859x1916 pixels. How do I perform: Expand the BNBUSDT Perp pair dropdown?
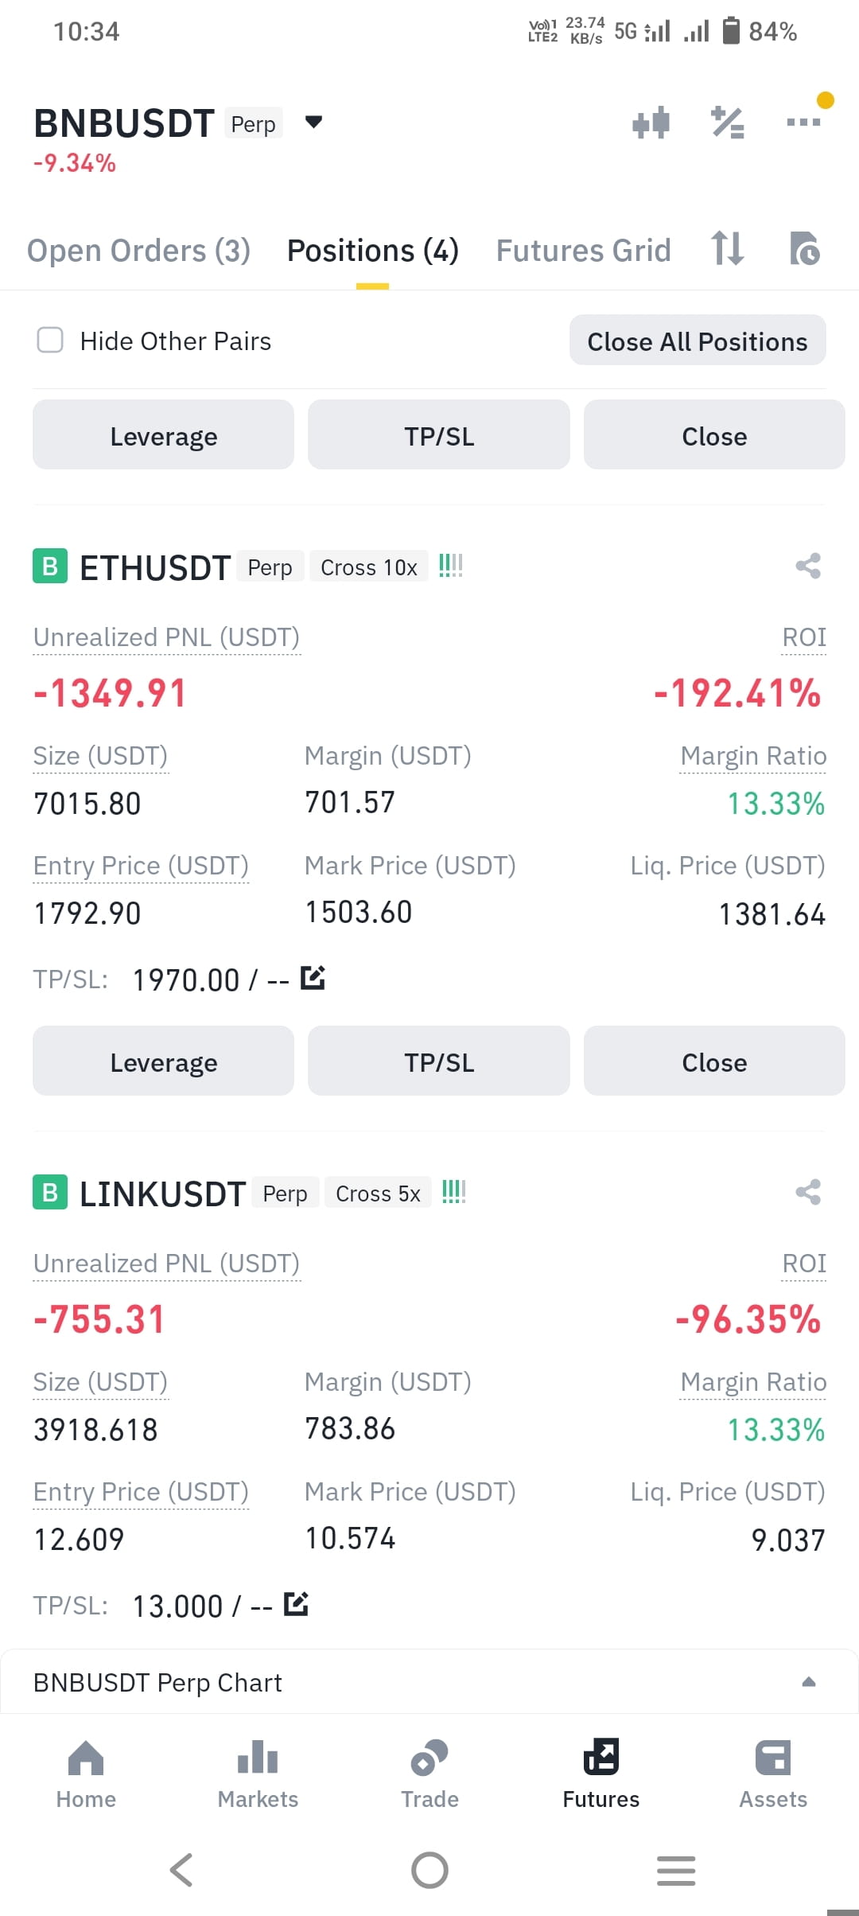(313, 122)
